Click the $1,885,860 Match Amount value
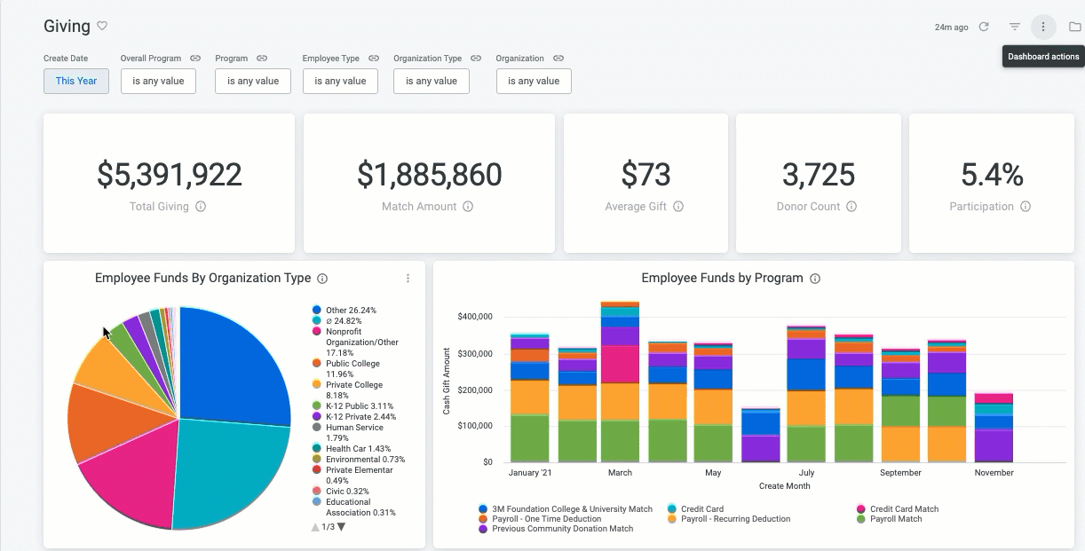 click(x=430, y=174)
